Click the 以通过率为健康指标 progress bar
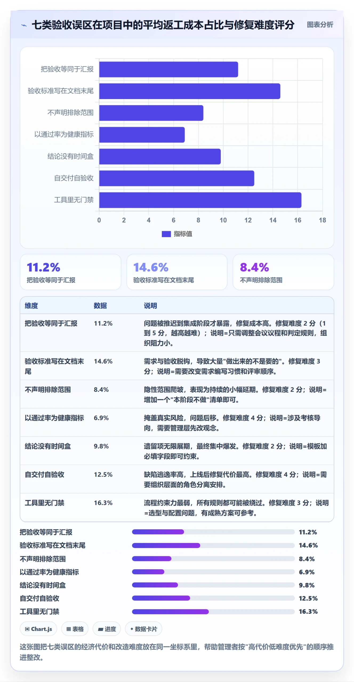This screenshot has height=682, width=354. coord(213,572)
